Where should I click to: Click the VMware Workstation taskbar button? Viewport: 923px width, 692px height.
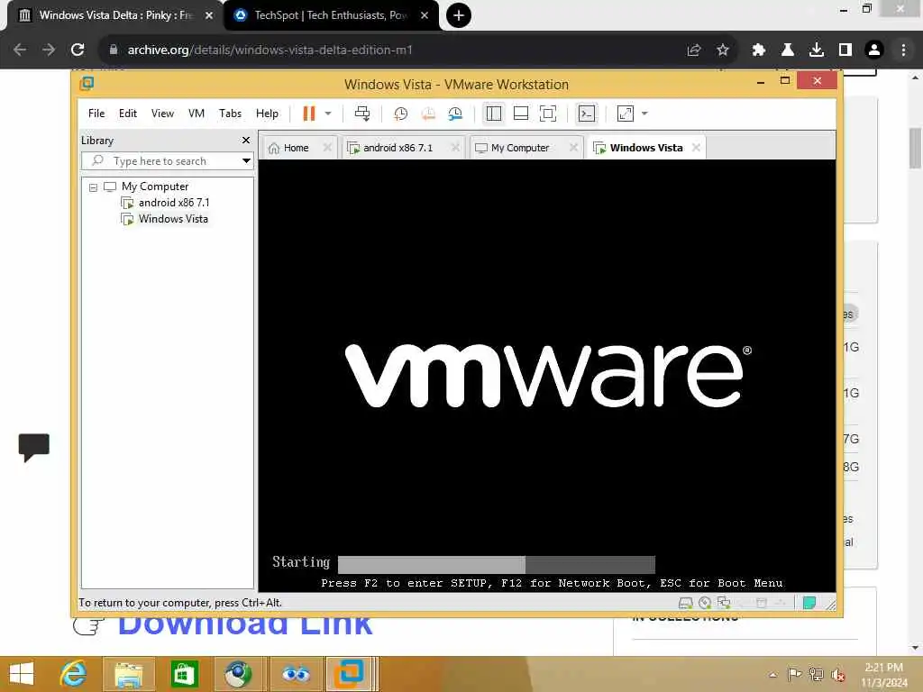pyautogui.click(x=350, y=674)
